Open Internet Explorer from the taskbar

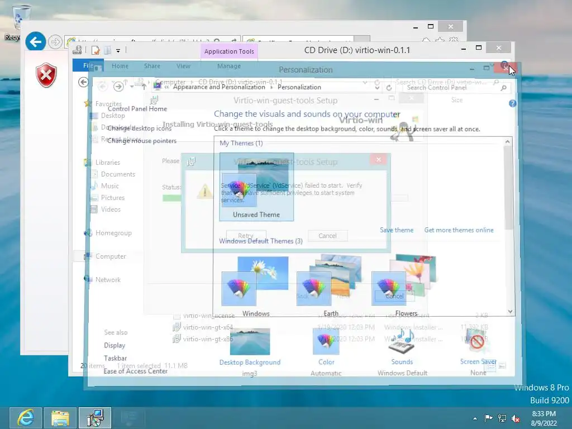[x=26, y=418]
